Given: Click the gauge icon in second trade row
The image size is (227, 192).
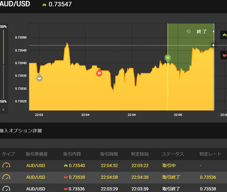Looking at the screenshot, I should click(6, 177).
